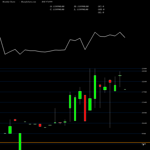Viewport: 150px width, 150px height.
Task: Click the 'OL: 0' reading
Action: tap(101, 13)
